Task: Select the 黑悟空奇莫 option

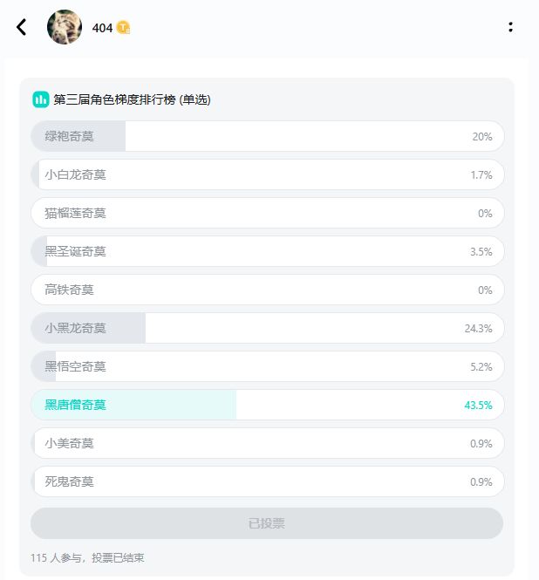Action: point(267,366)
